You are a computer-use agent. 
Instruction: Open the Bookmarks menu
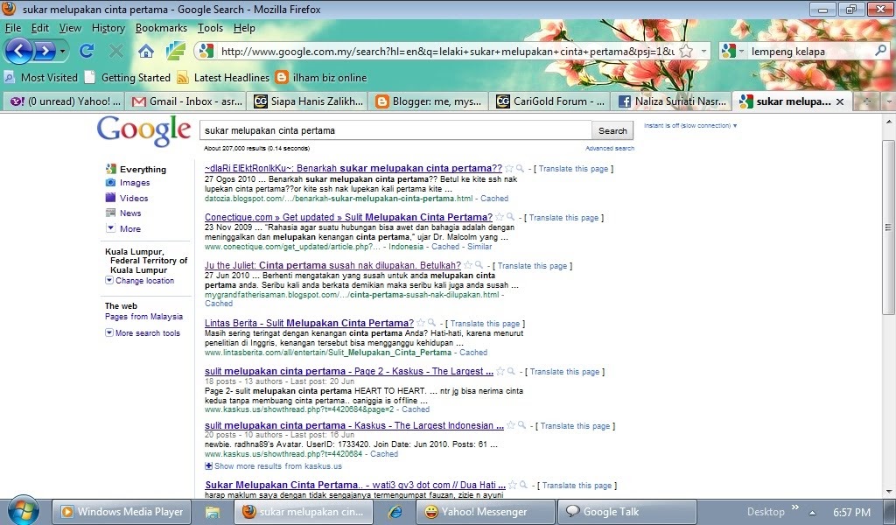coord(161,28)
